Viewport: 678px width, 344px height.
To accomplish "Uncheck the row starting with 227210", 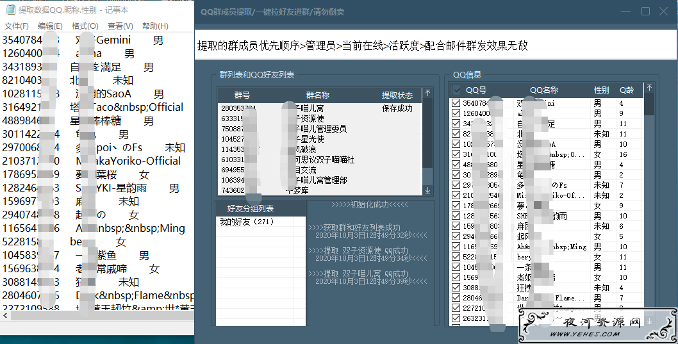I will tap(456, 308).
